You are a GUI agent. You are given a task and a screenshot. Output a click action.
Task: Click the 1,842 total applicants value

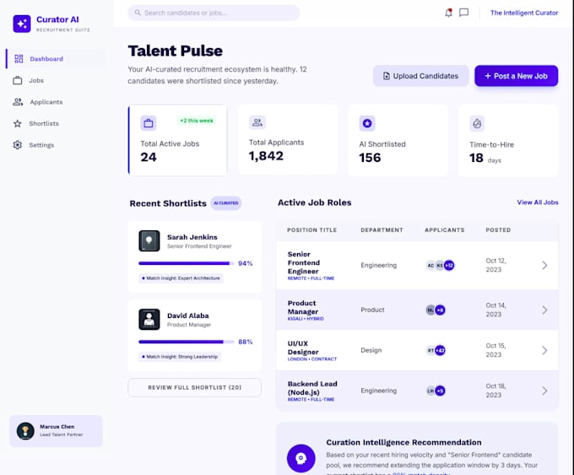pos(266,156)
